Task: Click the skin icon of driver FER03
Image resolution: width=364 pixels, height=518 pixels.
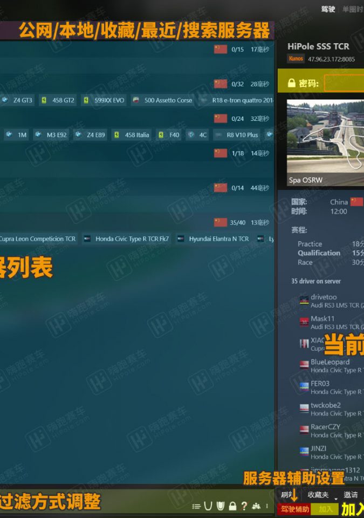Action: point(304,387)
